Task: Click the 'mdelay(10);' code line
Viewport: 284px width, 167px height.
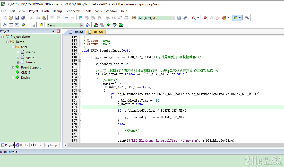Action: coord(113,84)
